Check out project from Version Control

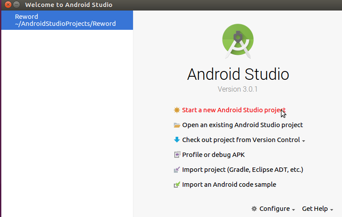241,140
